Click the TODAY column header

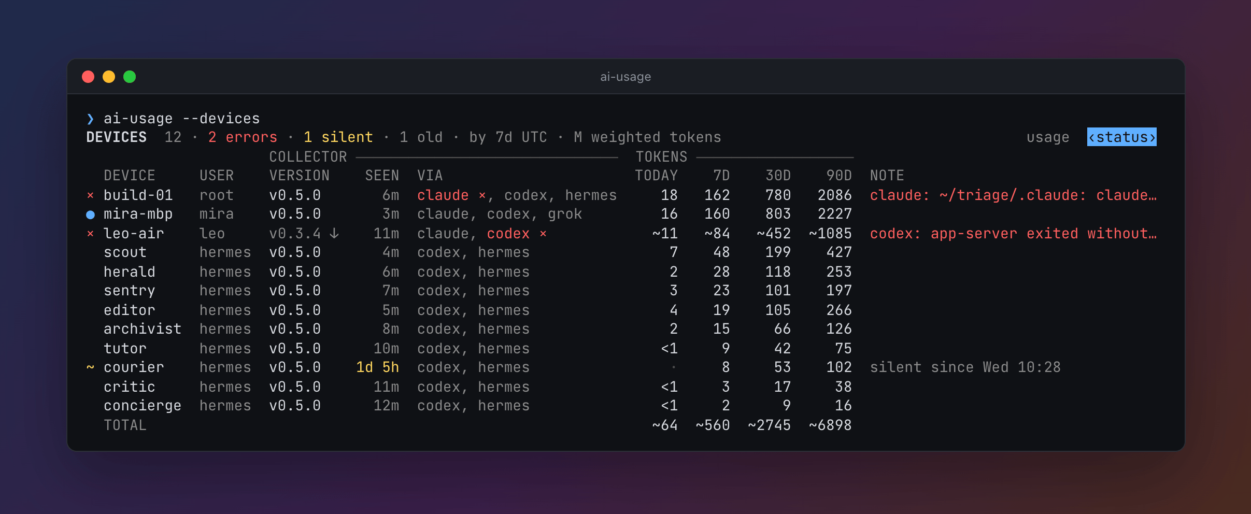coord(657,176)
